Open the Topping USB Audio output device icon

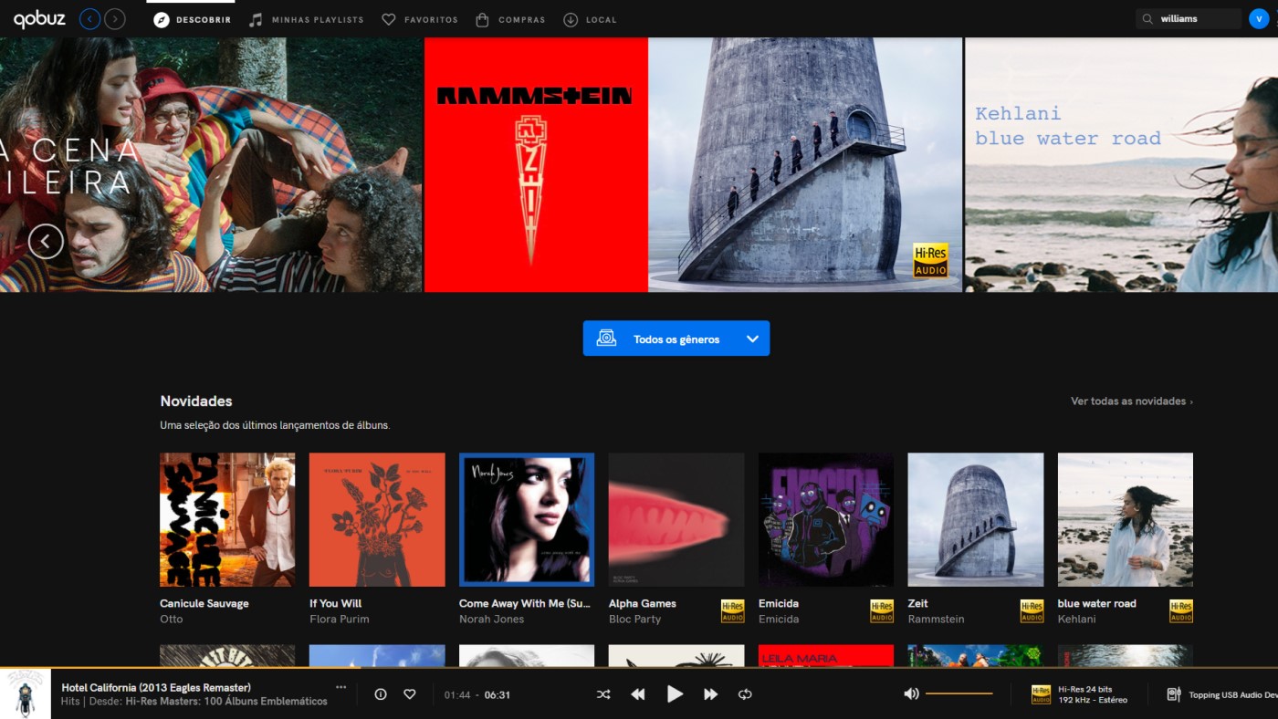[1174, 693]
